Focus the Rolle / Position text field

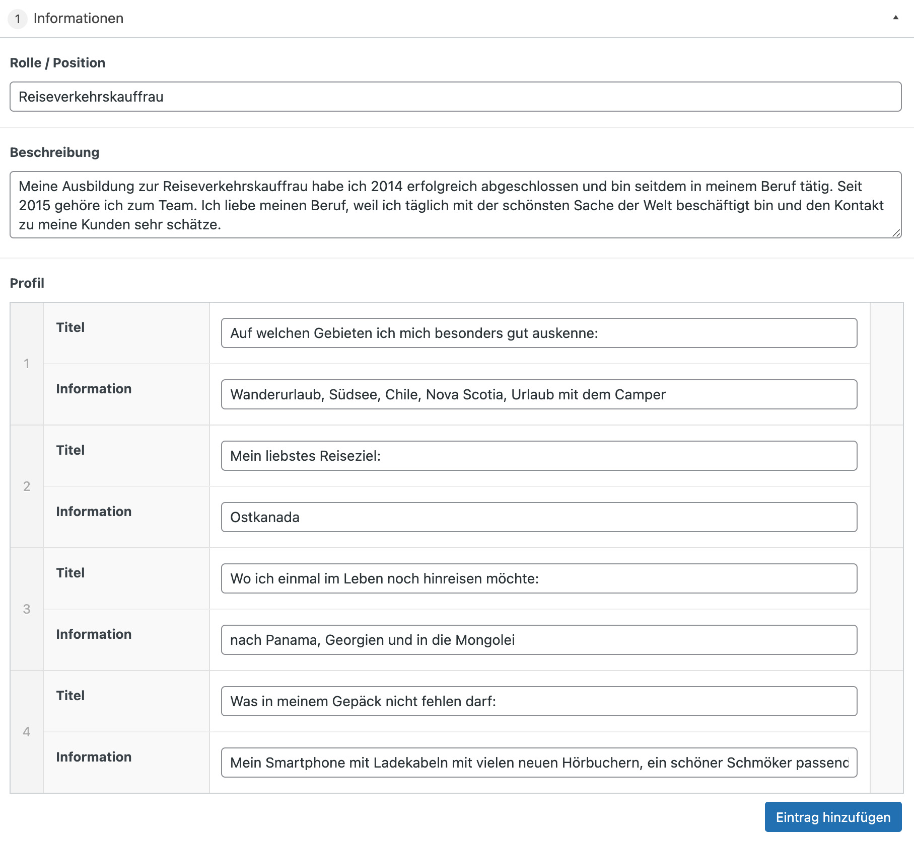(x=455, y=97)
